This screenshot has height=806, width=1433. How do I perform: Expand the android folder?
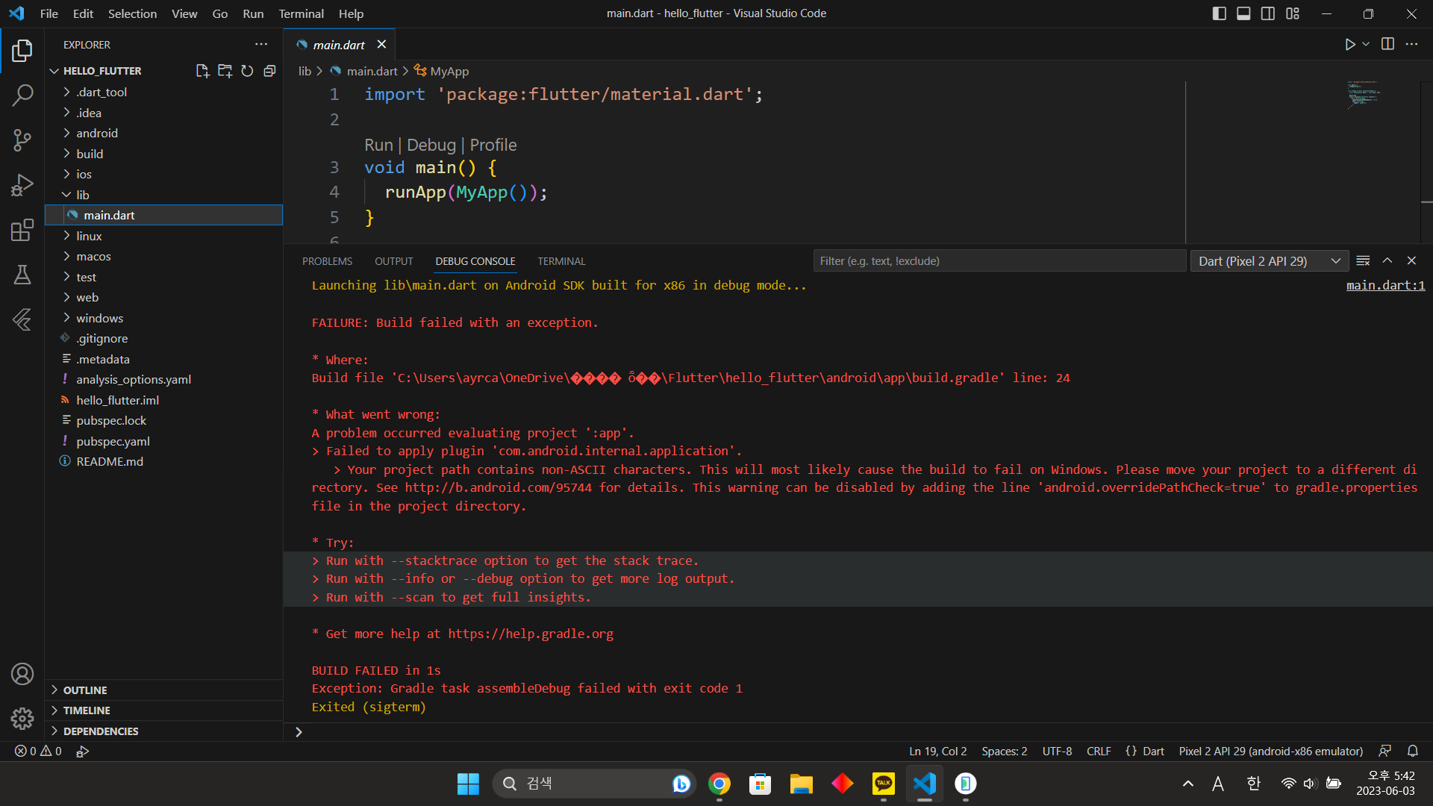point(163,133)
